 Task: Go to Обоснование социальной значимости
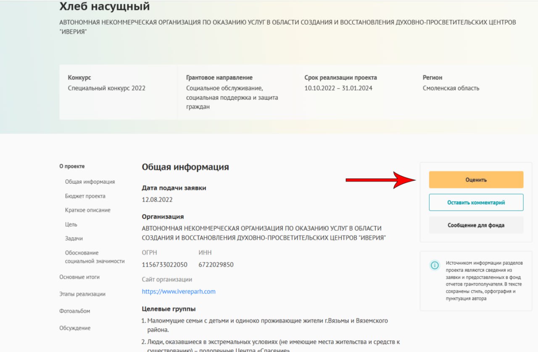[95, 257]
